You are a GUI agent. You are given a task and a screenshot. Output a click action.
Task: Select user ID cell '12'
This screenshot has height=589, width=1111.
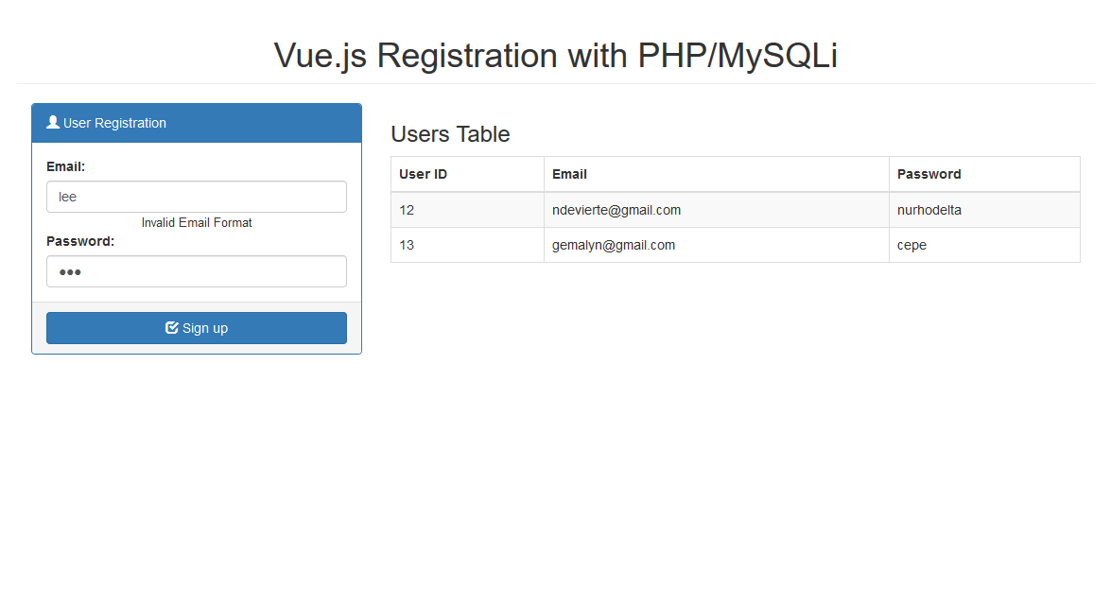tap(468, 210)
